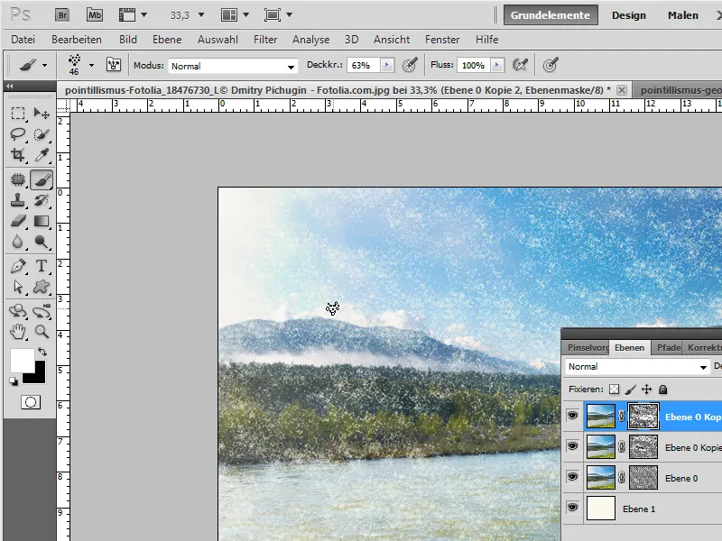Select the Brush tool in toolbox

[42, 179]
